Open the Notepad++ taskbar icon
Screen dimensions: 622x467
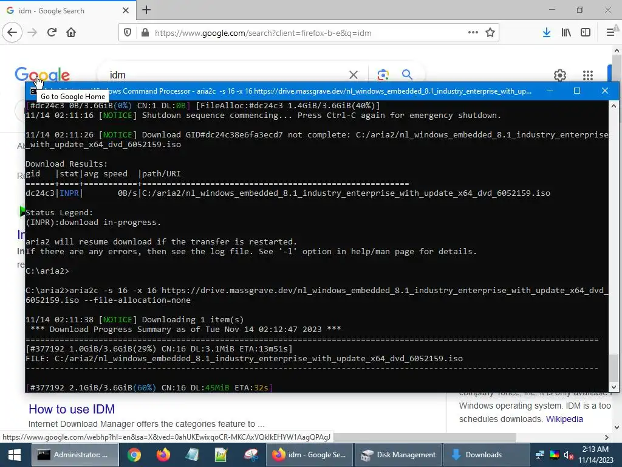[221, 455]
